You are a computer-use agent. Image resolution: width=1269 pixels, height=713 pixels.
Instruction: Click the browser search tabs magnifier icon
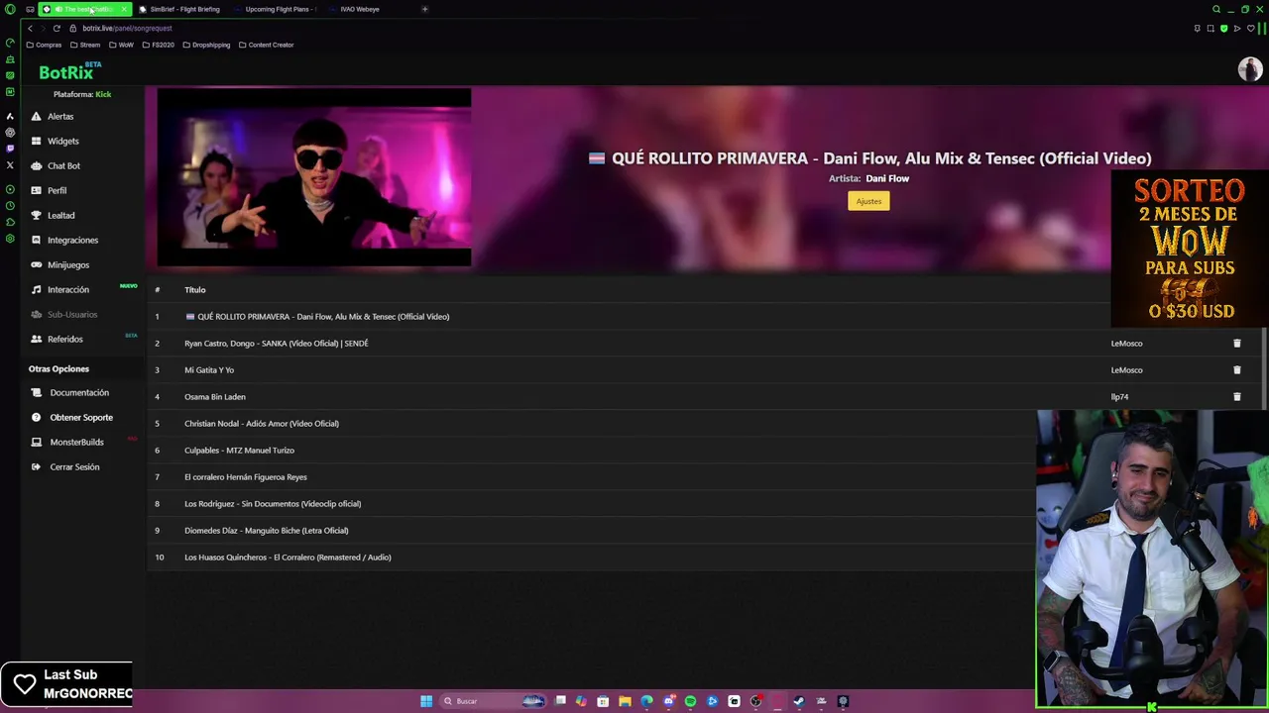[x=1216, y=9]
